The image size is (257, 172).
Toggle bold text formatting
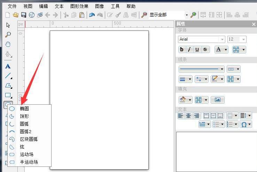click(182, 50)
